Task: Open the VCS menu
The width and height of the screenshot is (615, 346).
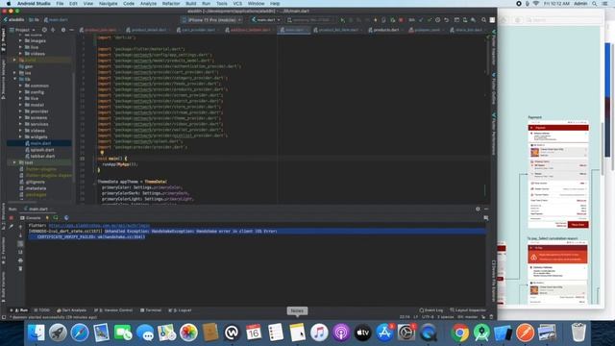Action: point(237,4)
